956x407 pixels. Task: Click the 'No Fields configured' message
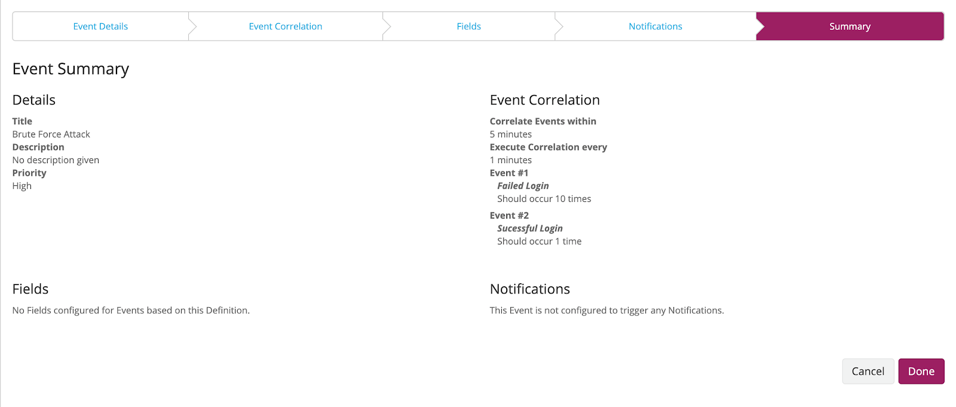point(131,310)
